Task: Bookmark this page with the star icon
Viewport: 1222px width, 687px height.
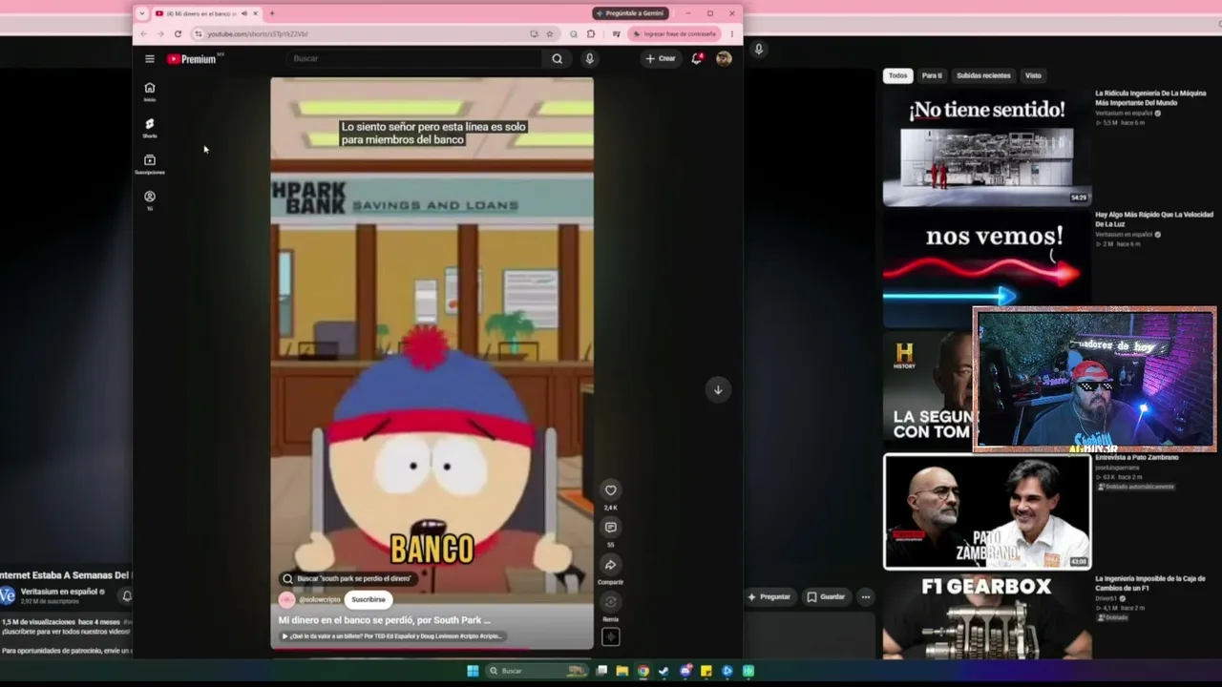Action: [550, 34]
